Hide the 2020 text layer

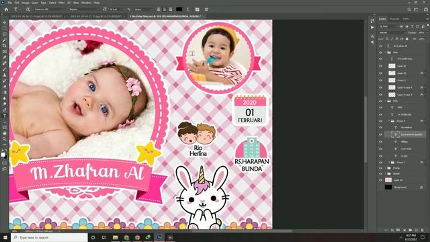(x=381, y=108)
